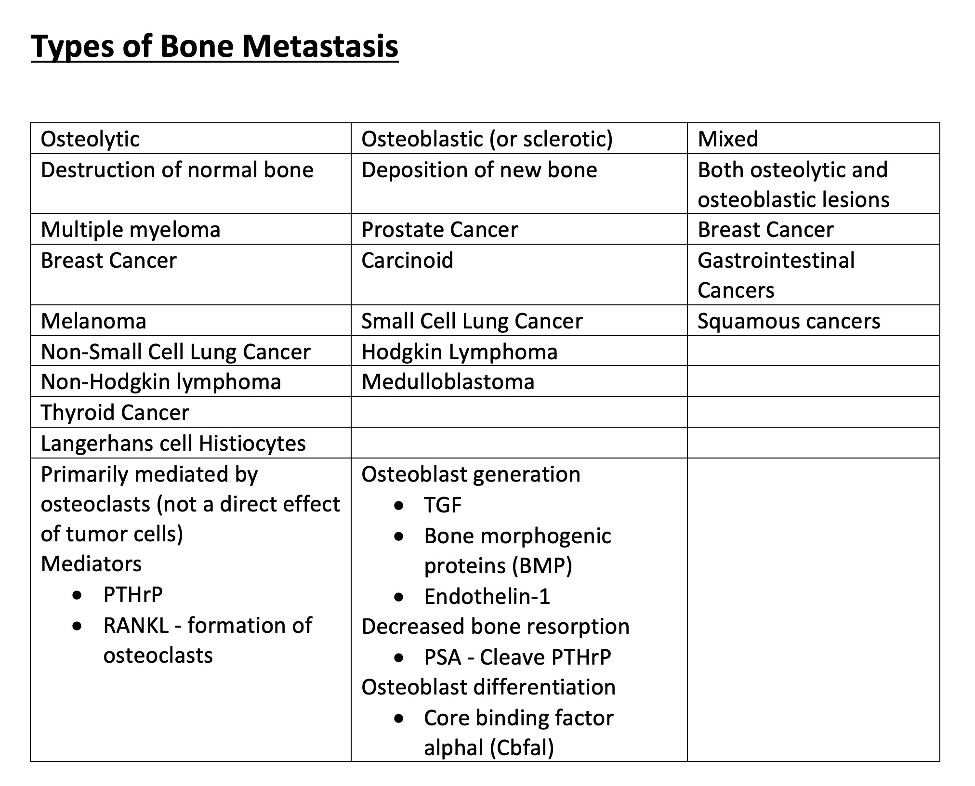Click the 'PTHrP' bullet under Mediators
Image resolution: width=975 pixels, height=786 pixels.
coord(133,595)
